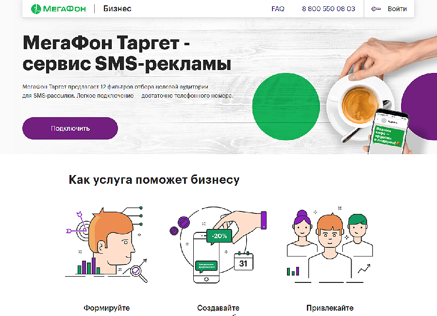
Task: Click the МегаФон Таргет main heading
Action: pos(127,53)
